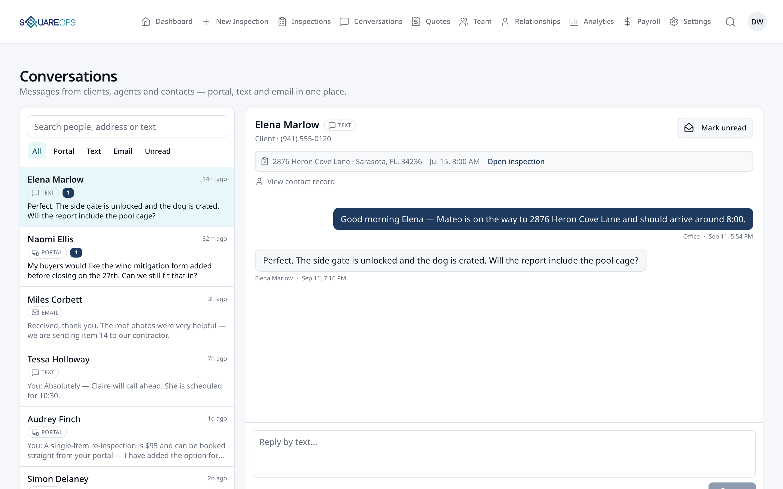Open inspection link for Heron Cove Lane
The image size is (783, 489).
(x=516, y=161)
